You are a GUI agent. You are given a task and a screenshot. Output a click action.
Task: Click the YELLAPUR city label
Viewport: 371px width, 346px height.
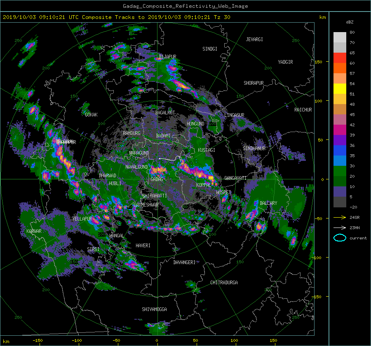click(x=82, y=219)
